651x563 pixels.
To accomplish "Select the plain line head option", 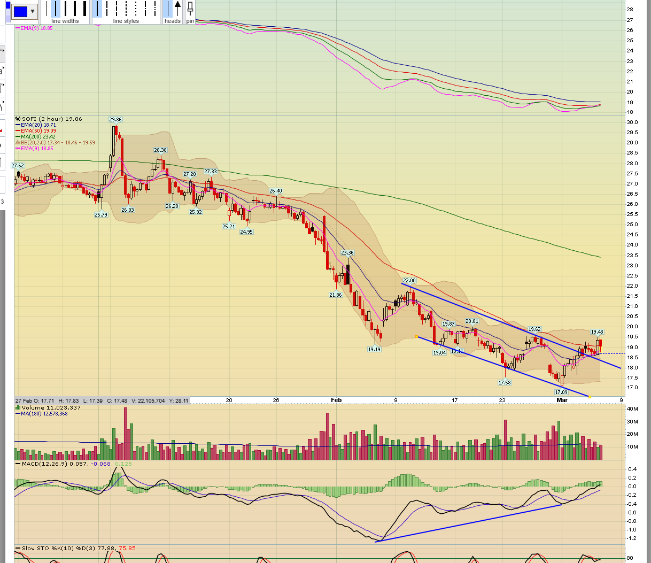I will coord(168,9).
